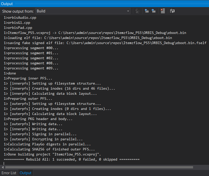
Task: Click the '1>done' output line
Action: pos(10,73)
